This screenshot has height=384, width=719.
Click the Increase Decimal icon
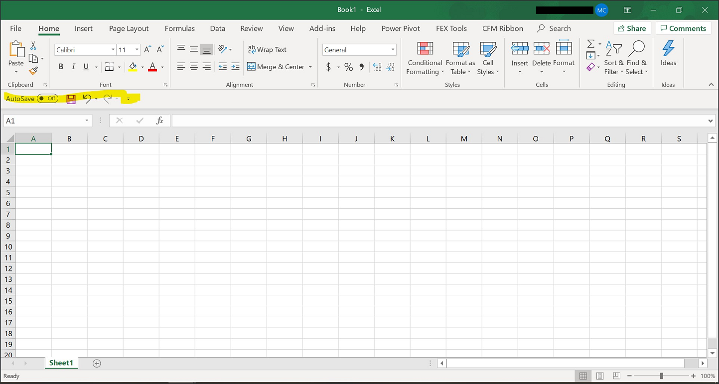[x=377, y=67]
